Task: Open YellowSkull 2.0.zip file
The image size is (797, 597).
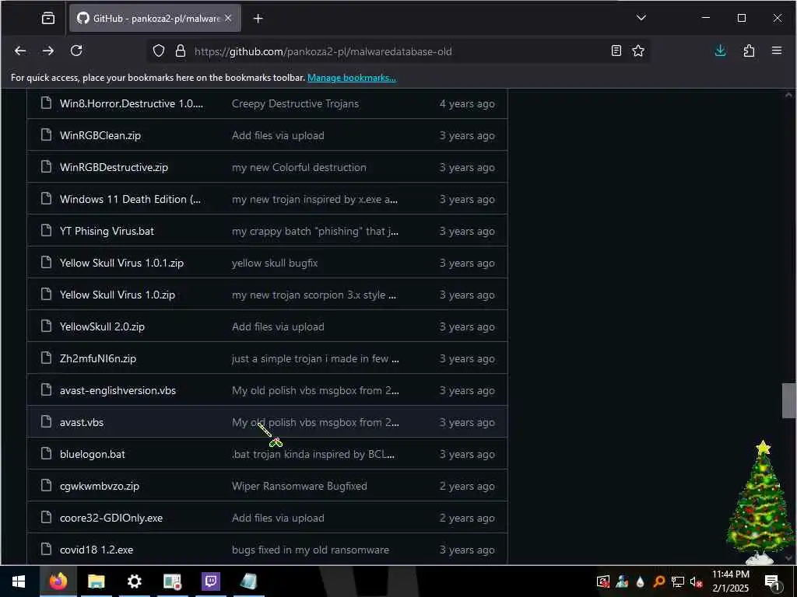Action: [102, 327]
